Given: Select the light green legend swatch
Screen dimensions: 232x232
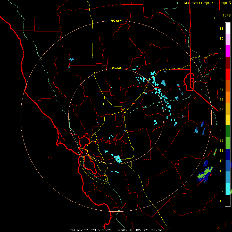Looking at the screenshot, I should (228, 143).
